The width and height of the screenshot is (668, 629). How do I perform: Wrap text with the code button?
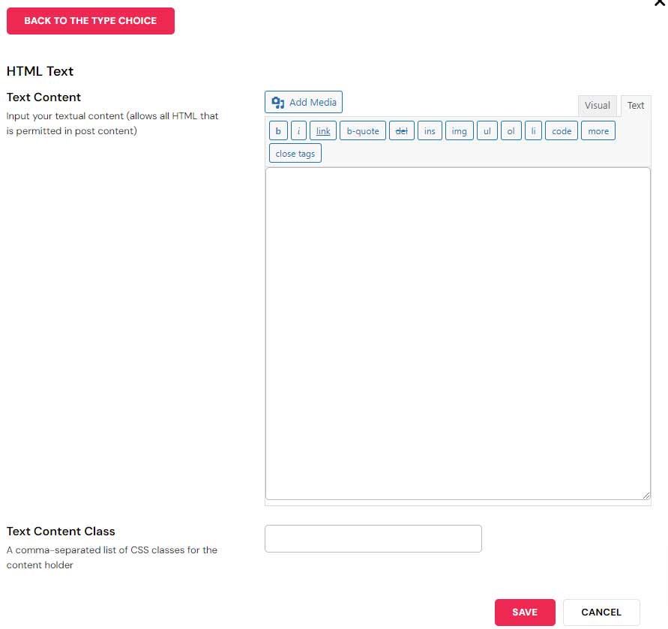562,131
